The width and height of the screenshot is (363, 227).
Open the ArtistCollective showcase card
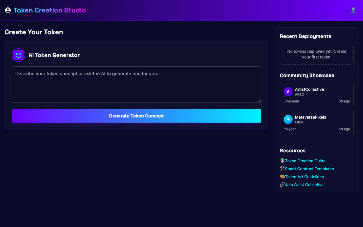316,95
